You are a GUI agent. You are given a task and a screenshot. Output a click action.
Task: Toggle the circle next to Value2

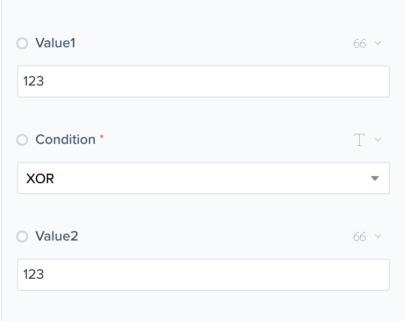point(22,236)
